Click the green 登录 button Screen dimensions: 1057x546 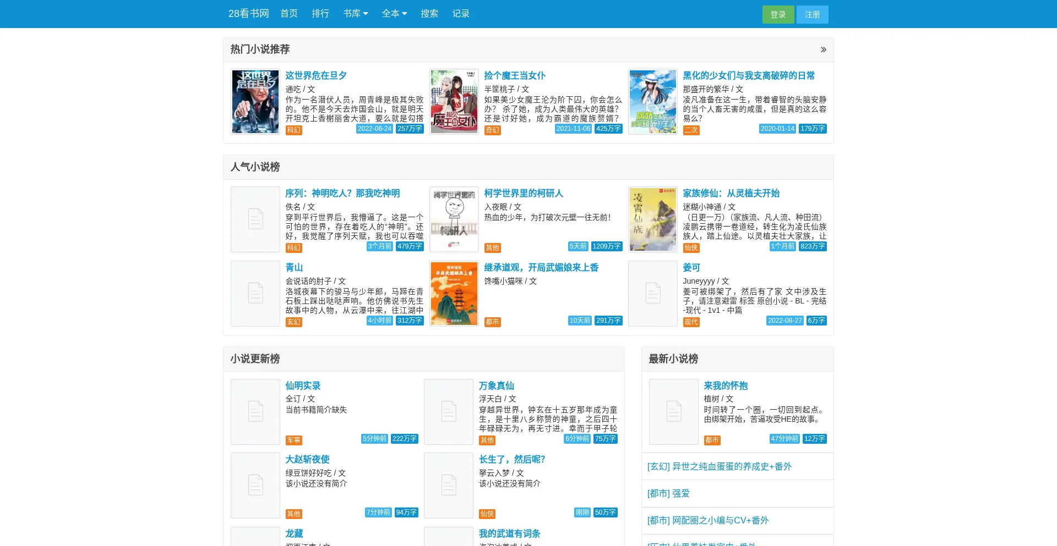point(778,14)
